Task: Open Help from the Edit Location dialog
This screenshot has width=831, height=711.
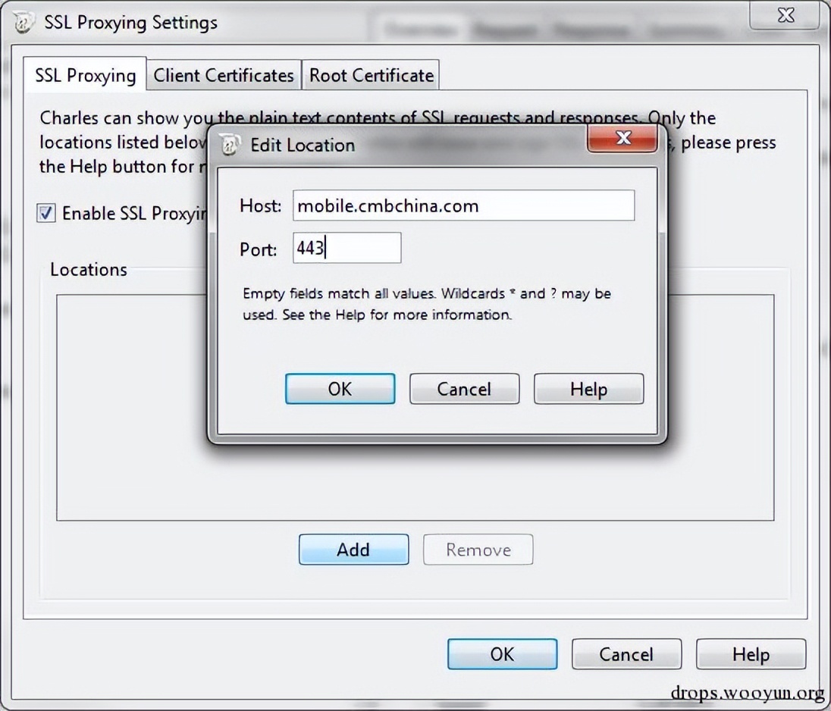Action: tap(588, 389)
